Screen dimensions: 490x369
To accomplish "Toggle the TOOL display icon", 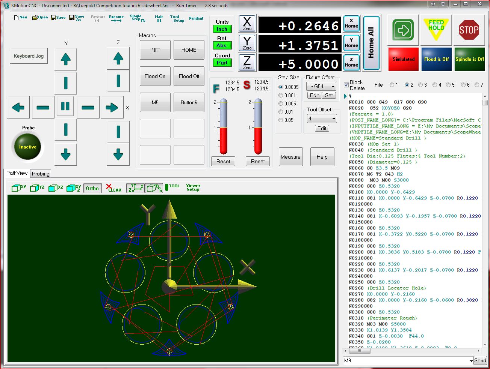I will click(x=172, y=187).
